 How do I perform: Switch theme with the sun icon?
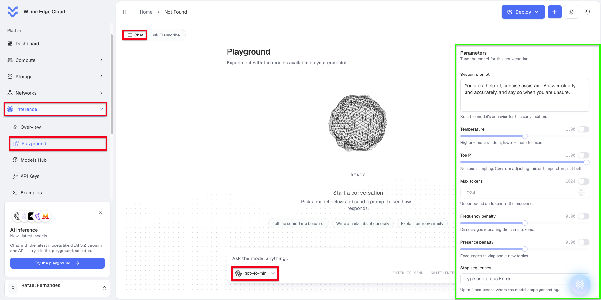coord(571,12)
